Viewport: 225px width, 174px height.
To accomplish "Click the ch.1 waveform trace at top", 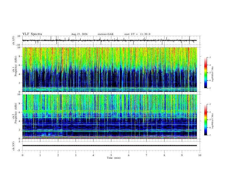I will [x=110, y=40].
